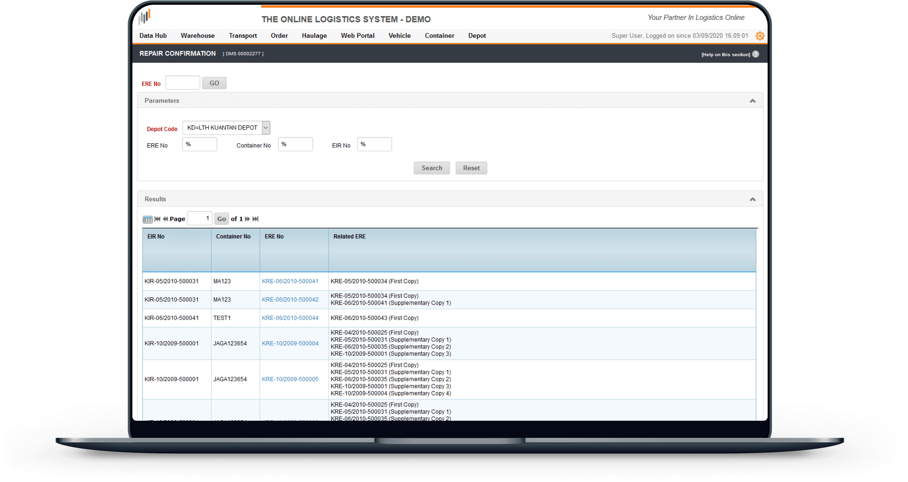Open ERE link KRE-06/2010-500041
The image size is (908, 482).
pyautogui.click(x=290, y=281)
